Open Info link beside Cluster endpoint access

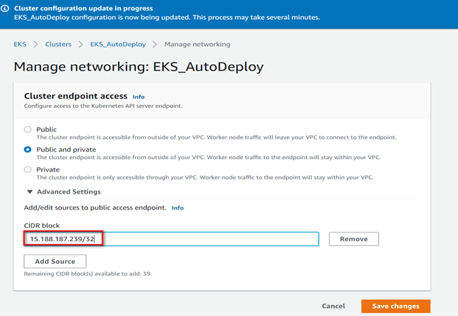pyautogui.click(x=139, y=97)
